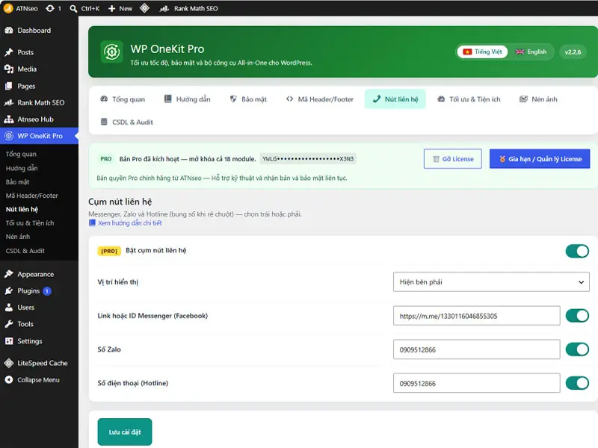The height and width of the screenshot is (448, 598).
Task: Open Bảo mật in sidebar submenu
Action: (17, 181)
